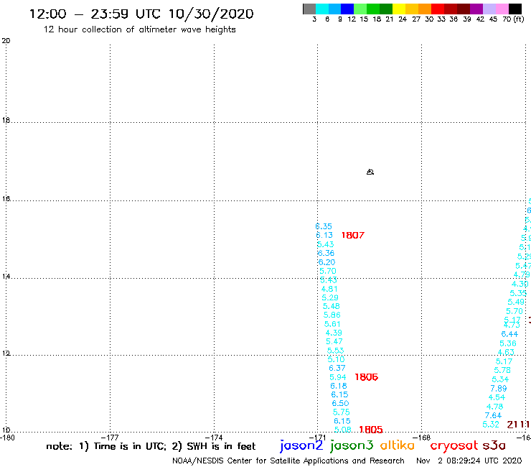The width and height of the screenshot is (531, 467).
Task: Select the 4.39 wave height reading
Action: click(334, 333)
